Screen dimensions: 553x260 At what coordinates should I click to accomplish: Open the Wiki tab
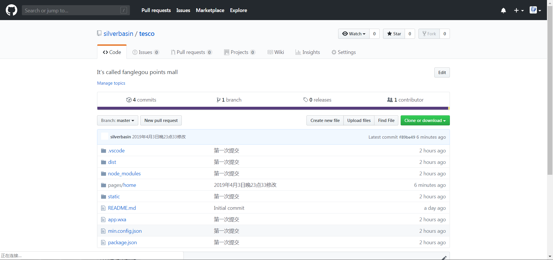click(x=276, y=52)
